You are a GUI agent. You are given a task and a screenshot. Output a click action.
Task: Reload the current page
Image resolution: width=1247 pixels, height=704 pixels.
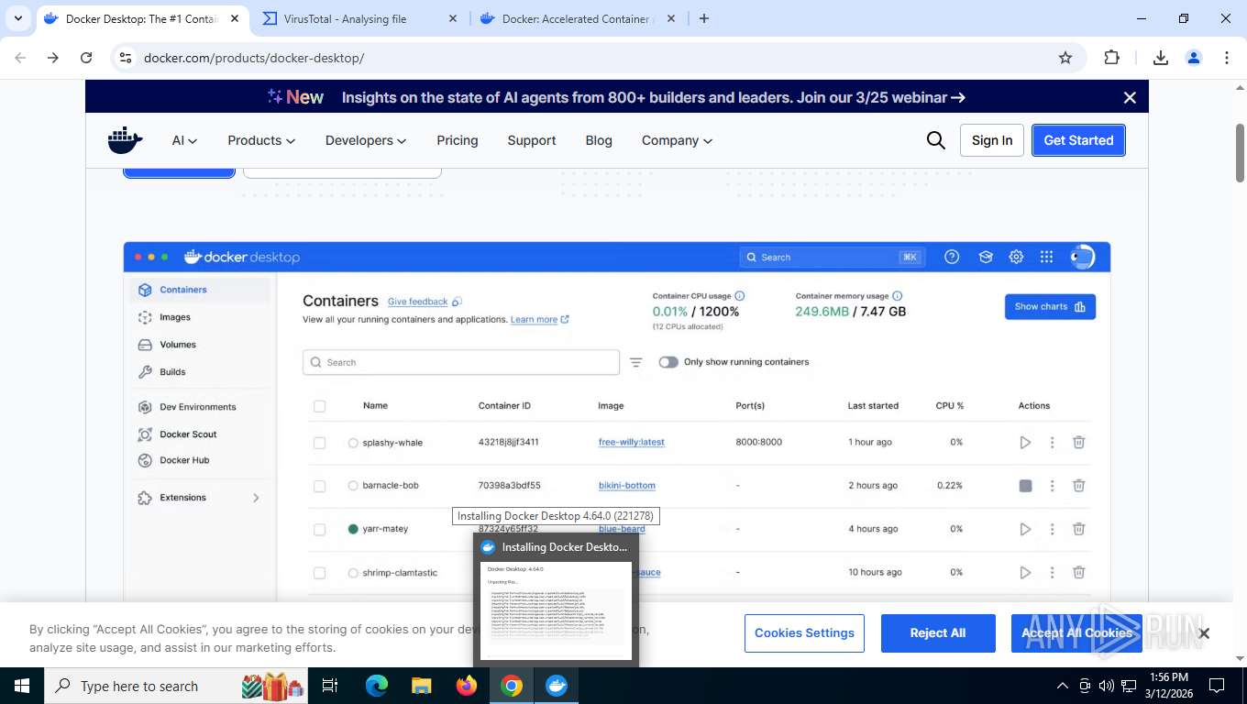click(x=86, y=58)
